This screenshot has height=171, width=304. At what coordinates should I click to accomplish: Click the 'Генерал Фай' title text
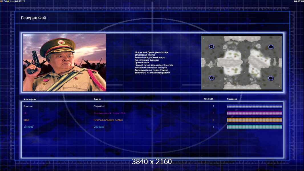click(34, 18)
